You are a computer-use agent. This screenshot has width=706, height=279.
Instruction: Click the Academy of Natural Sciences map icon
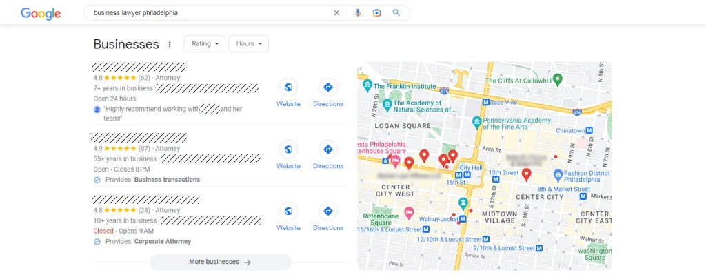[x=387, y=105]
